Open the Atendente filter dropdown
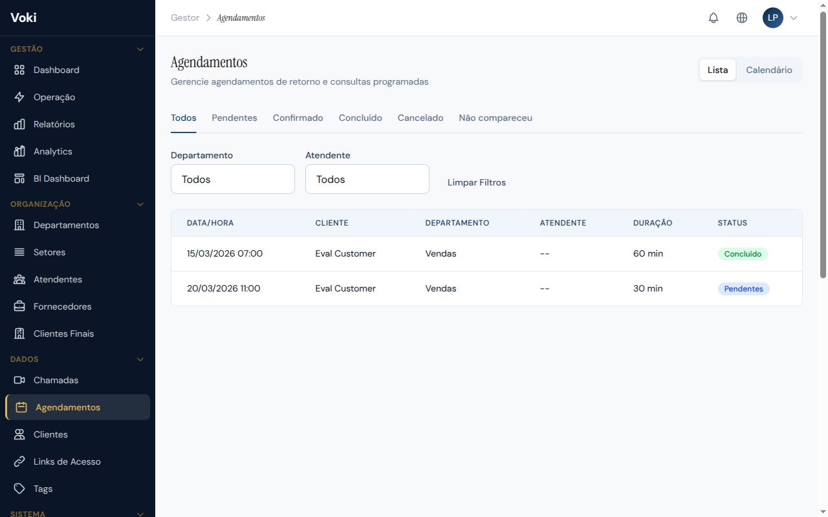This screenshot has width=828, height=517. click(x=367, y=179)
